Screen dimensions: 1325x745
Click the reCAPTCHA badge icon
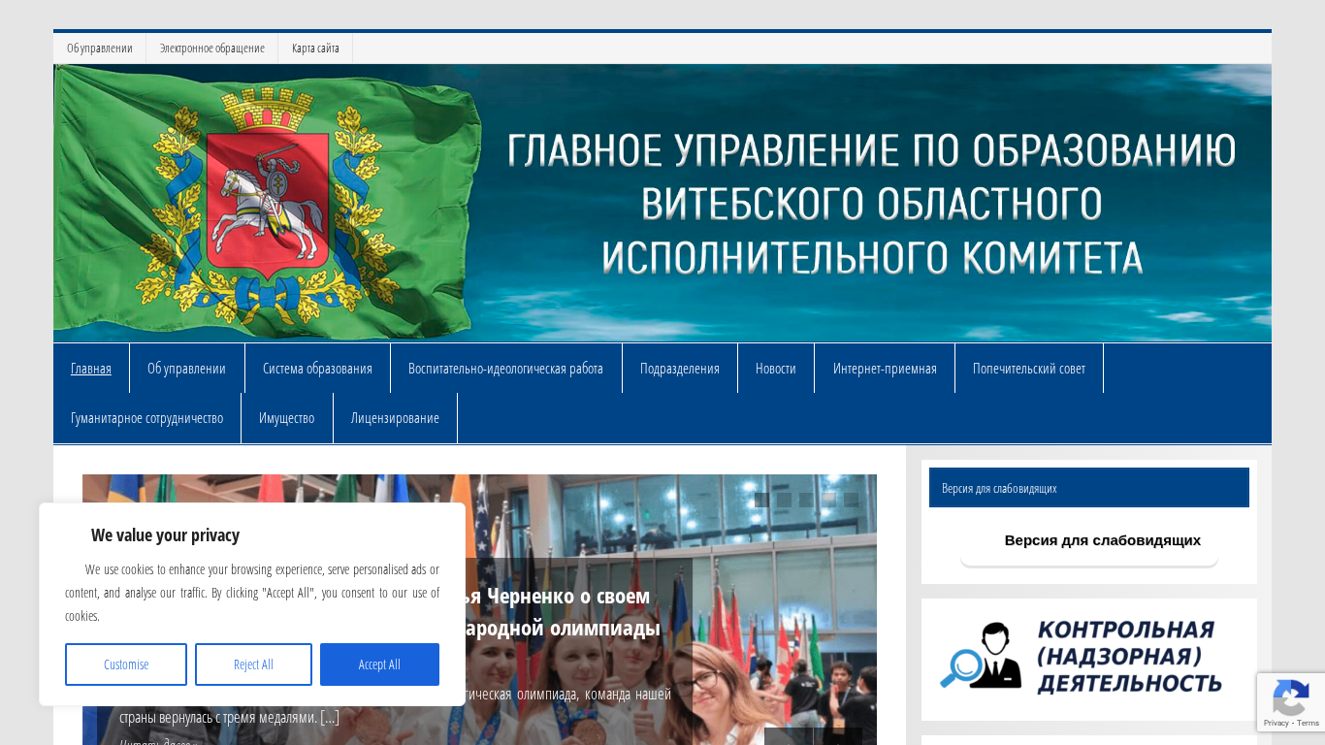pyautogui.click(x=1291, y=697)
